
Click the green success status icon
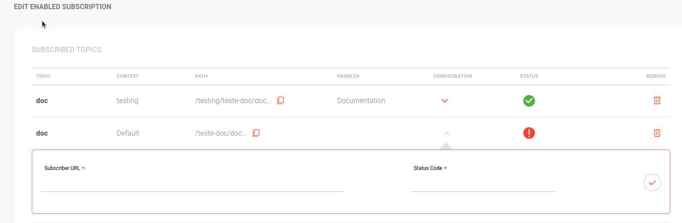(529, 101)
